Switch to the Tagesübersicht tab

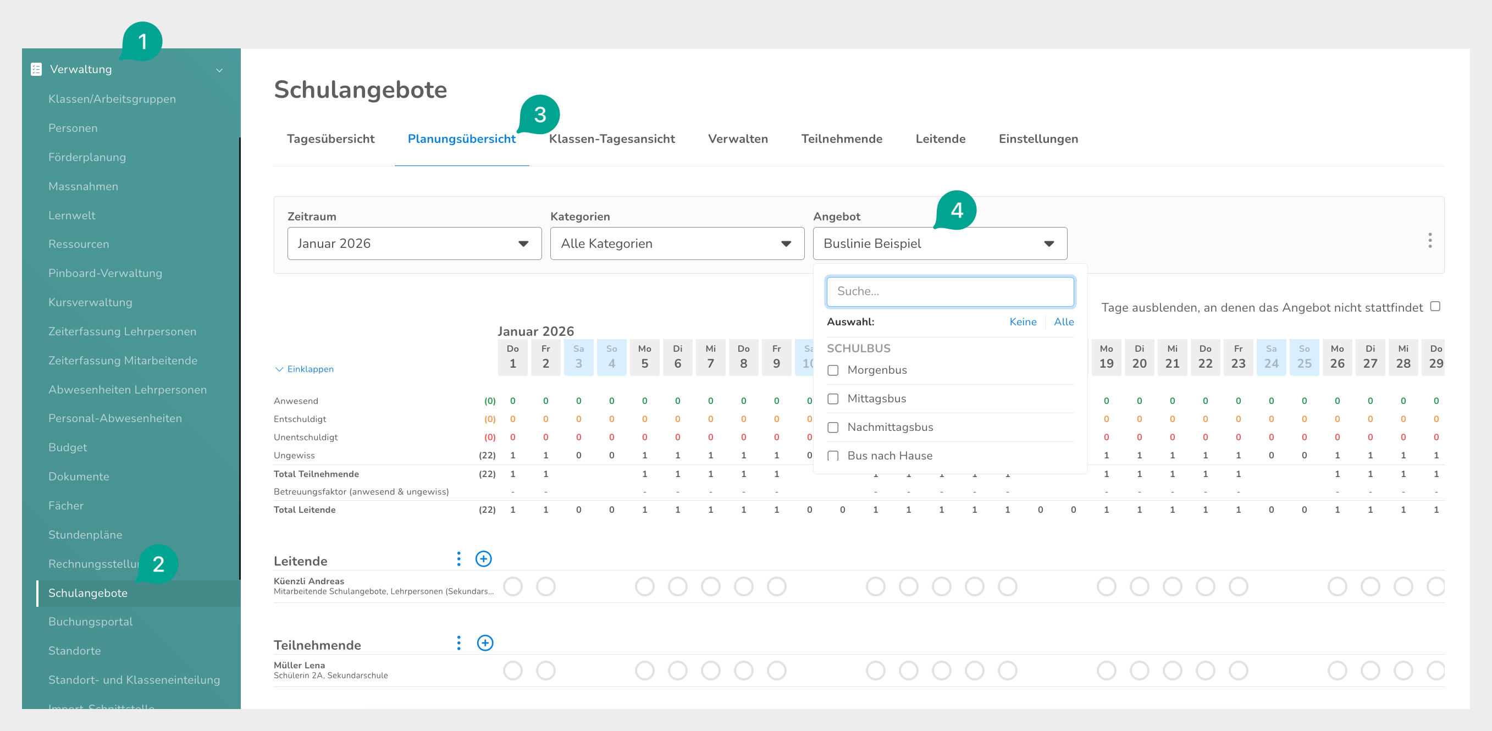coord(330,139)
